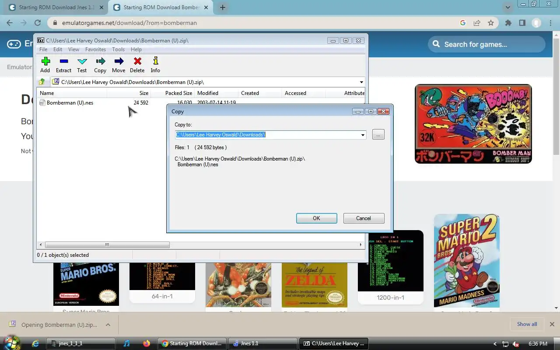This screenshot has width=560, height=350.
Task: Expand the Copy to path dropdown
Action: click(x=363, y=135)
